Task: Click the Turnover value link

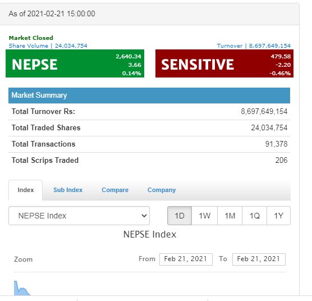Action: pyautogui.click(x=254, y=46)
